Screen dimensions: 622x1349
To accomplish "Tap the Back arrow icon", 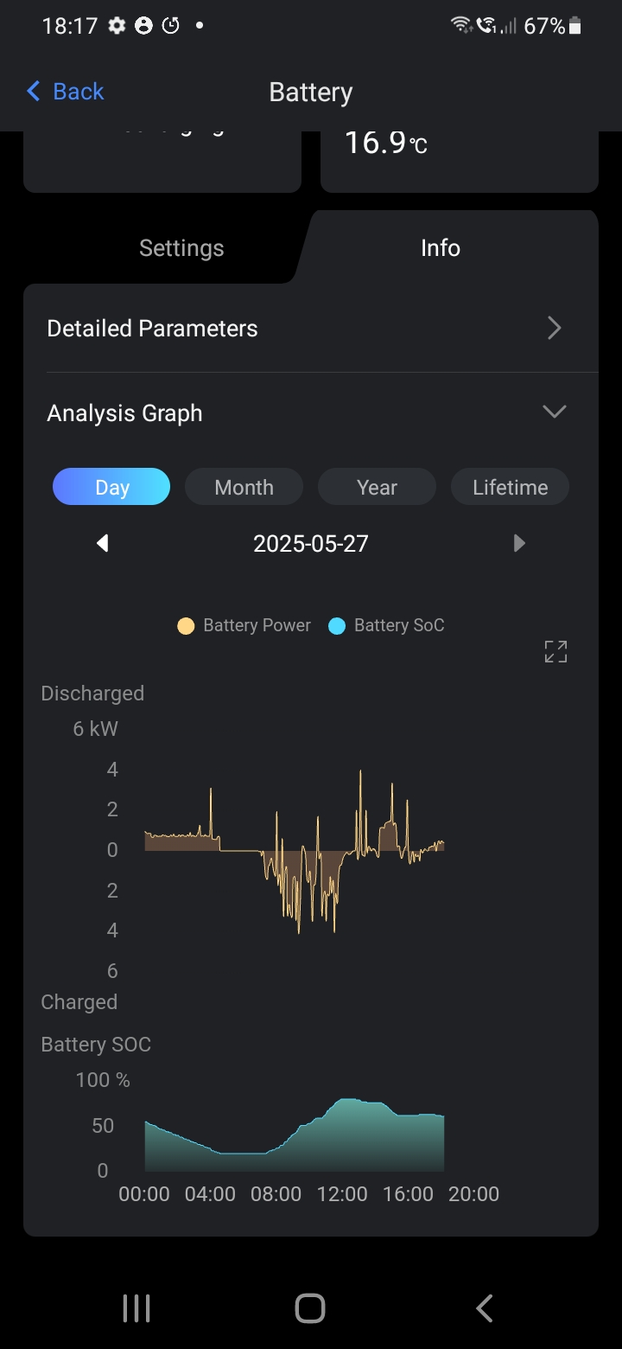I will pyautogui.click(x=35, y=92).
